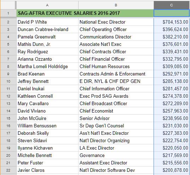
Task: Select the cell Jeffrey Bennett
Action: pos(47,81)
